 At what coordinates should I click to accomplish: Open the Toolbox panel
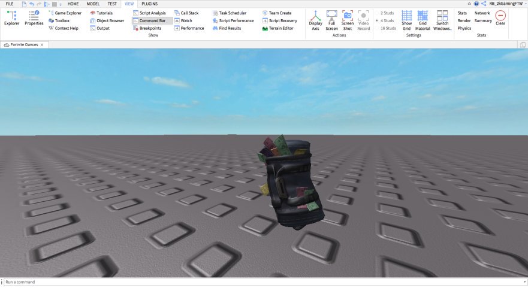(x=59, y=20)
